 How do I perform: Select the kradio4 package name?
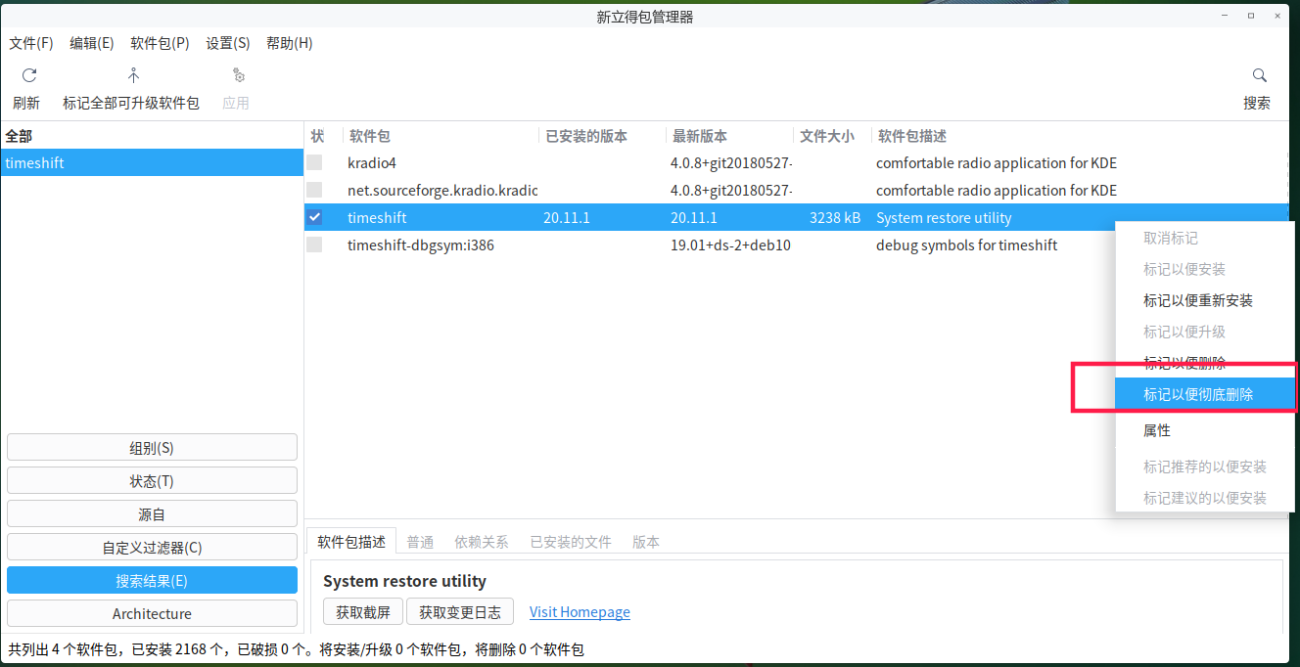pyautogui.click(x=372, y=163)
